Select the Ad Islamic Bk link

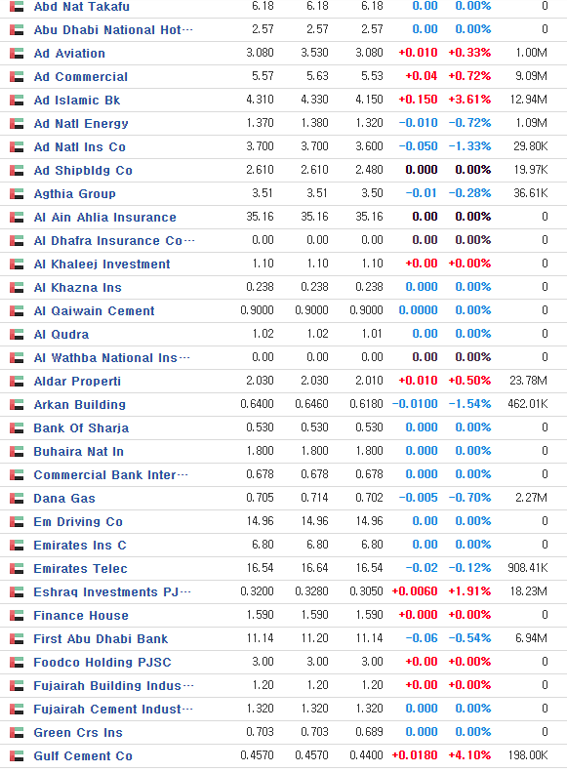77,100
